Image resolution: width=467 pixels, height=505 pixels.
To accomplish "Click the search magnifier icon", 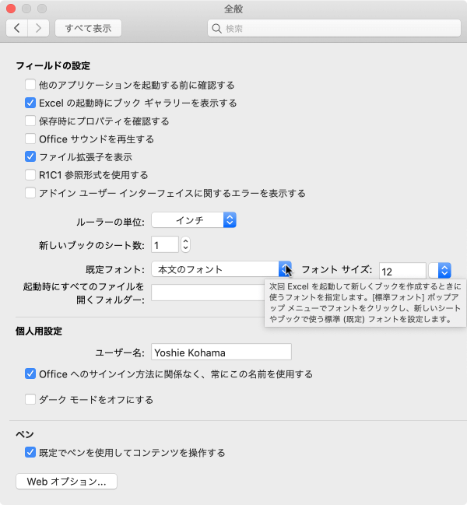I will point(216,29).
